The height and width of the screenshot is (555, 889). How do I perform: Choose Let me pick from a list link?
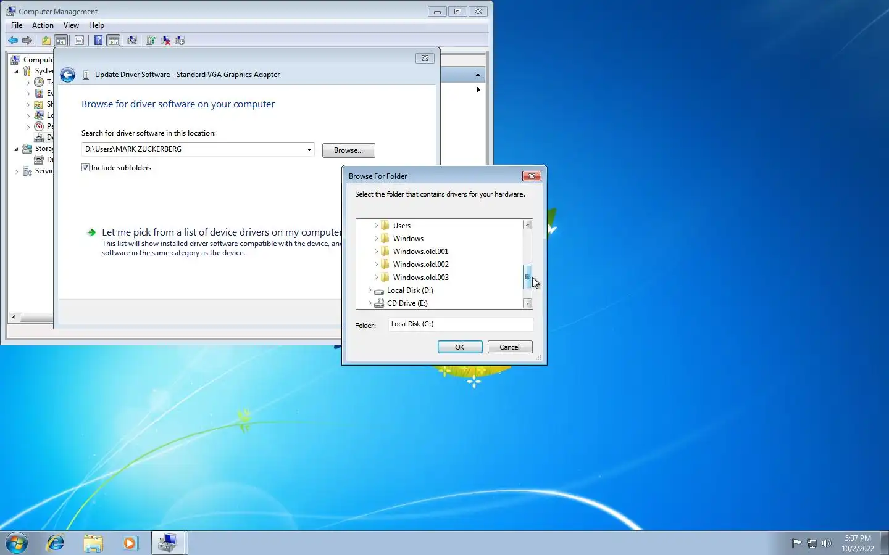click(x=222, y=232)
